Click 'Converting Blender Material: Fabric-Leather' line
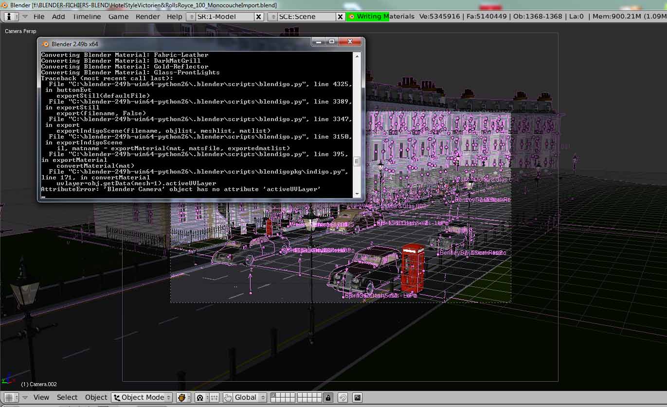The height and width of the screenshot is (407, 667). (125, 55)
